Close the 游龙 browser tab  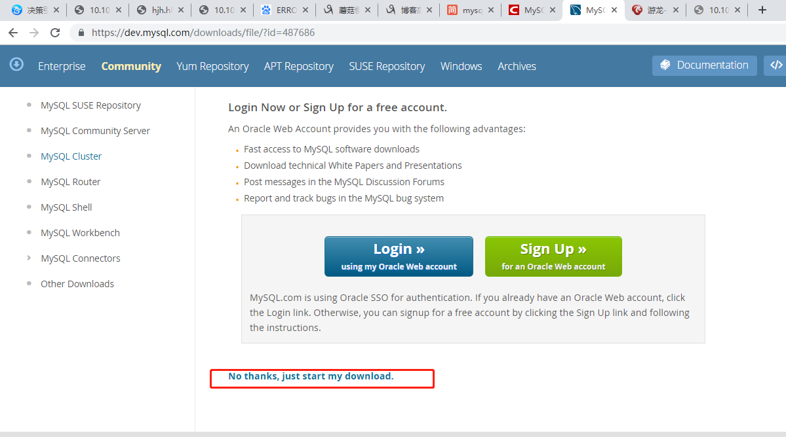coord(676,10)
